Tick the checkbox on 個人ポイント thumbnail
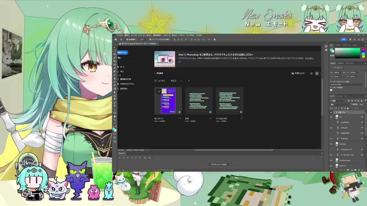 159,92
